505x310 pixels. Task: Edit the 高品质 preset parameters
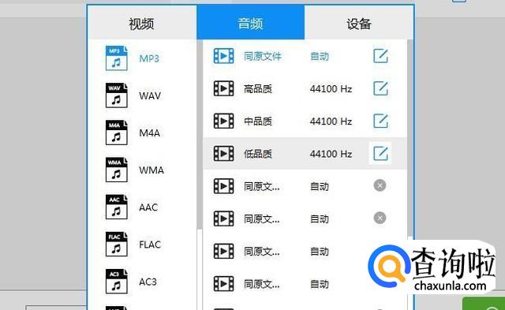[x=380, y=88]
